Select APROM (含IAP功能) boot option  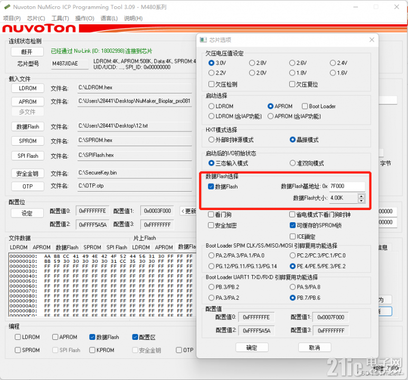[x=295, y=116]
